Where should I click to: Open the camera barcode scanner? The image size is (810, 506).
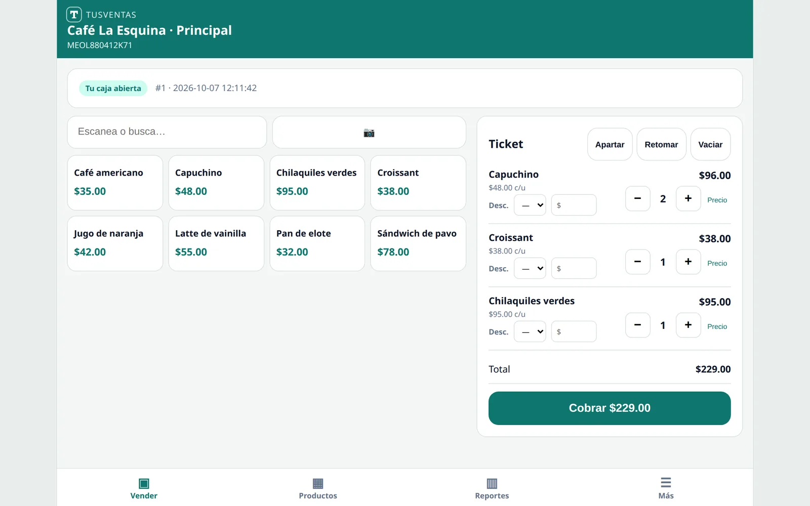[369, 133]
